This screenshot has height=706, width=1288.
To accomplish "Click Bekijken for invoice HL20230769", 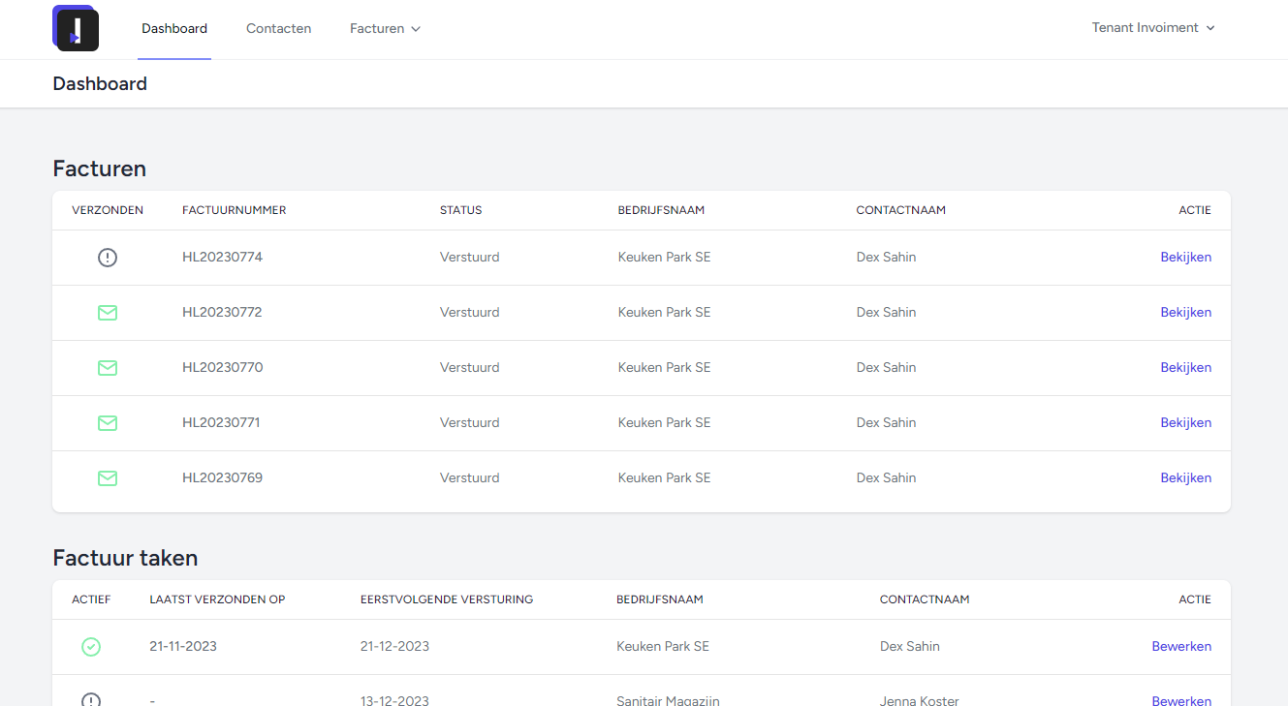I will (1185, 478).
